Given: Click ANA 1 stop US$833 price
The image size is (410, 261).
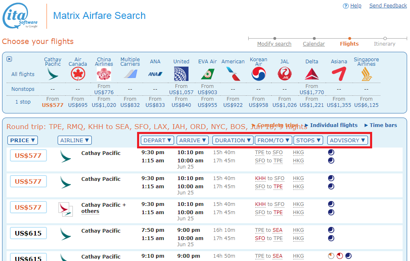Looking at the screenshot, I should [155, 105].
